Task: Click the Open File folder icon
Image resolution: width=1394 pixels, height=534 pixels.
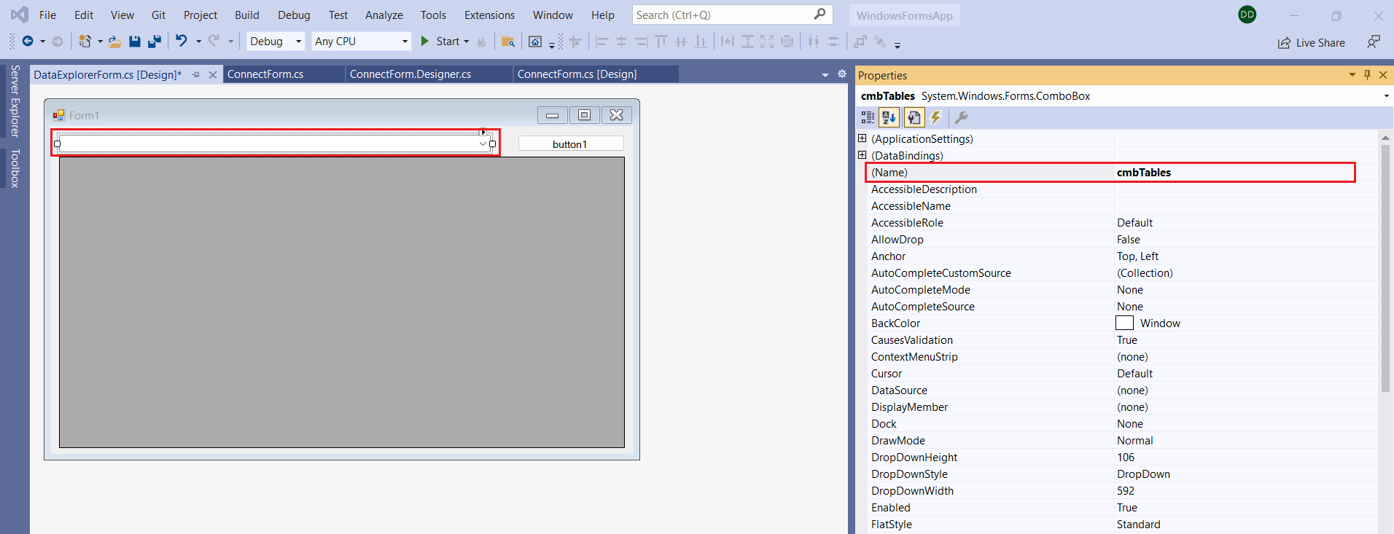Action: 114,42
